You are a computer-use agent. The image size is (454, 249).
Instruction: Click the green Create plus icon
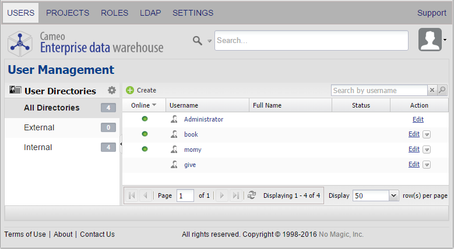[x=130, y=90]
